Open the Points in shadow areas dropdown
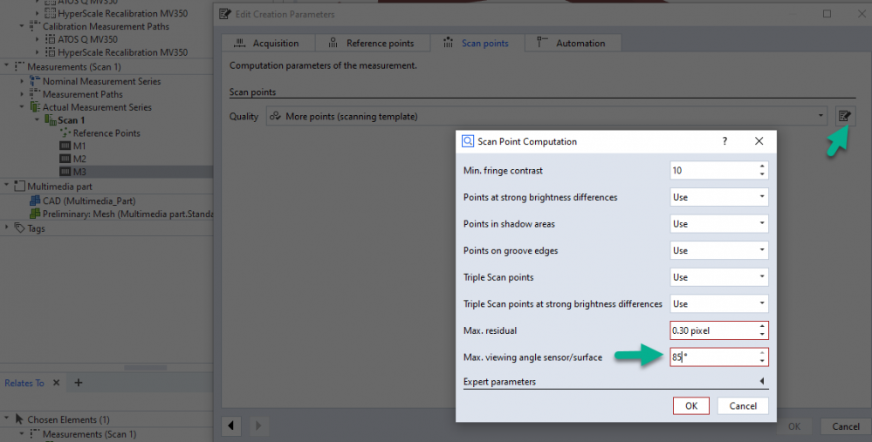The height and width of the screenshot is (442, 872). coord(718,224)
